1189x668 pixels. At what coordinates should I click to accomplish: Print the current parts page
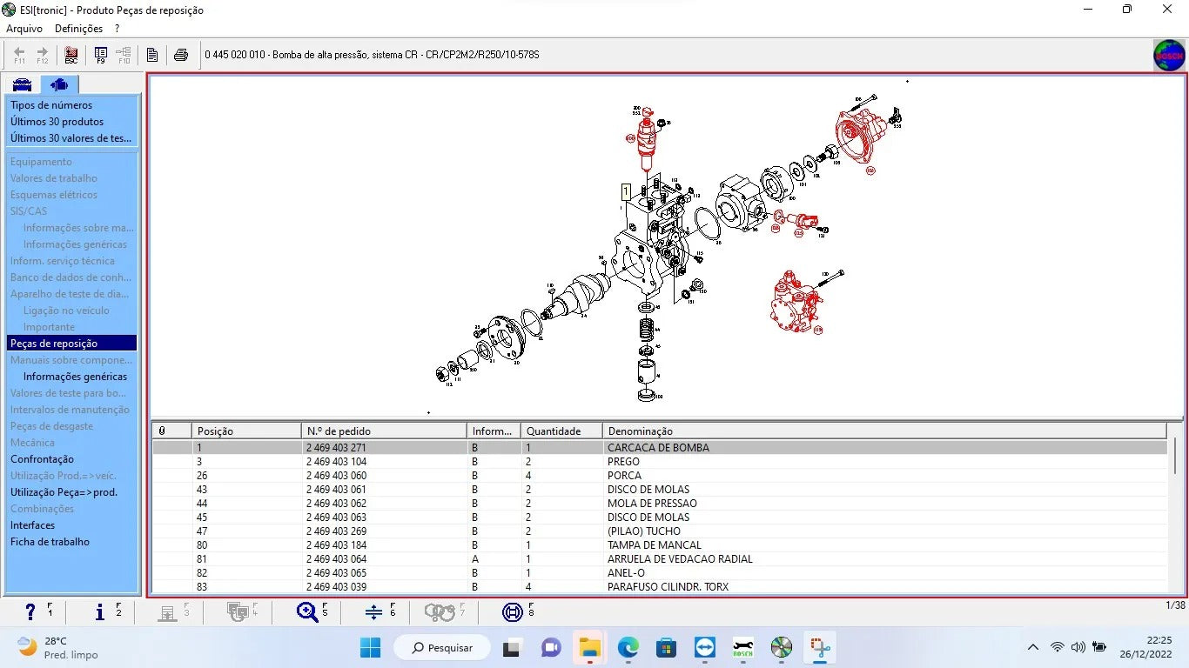point(181,55)
